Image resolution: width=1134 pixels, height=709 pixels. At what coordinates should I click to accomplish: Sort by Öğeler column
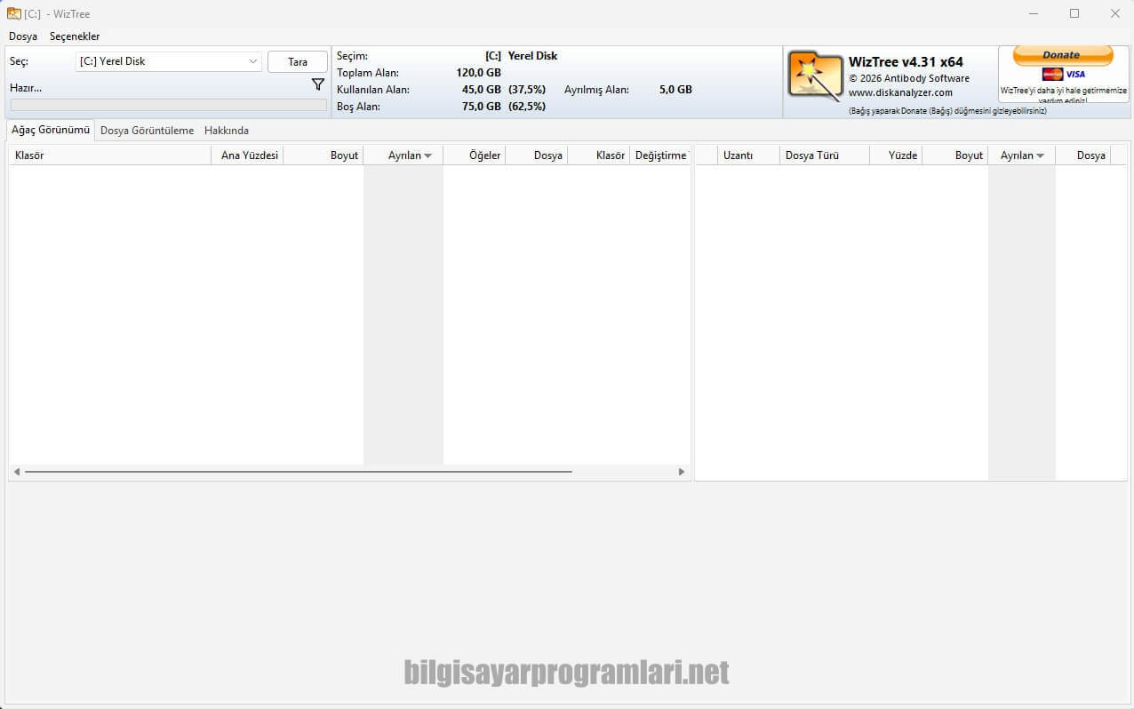pos(475,155)
